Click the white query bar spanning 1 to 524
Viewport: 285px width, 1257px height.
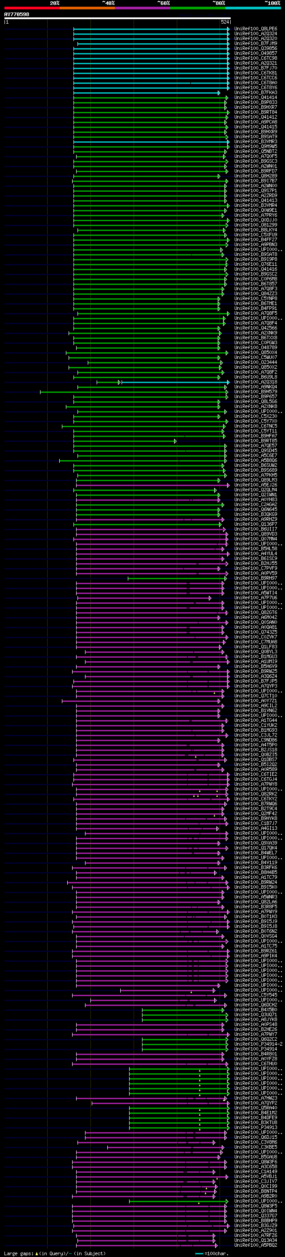click(117, 18)
